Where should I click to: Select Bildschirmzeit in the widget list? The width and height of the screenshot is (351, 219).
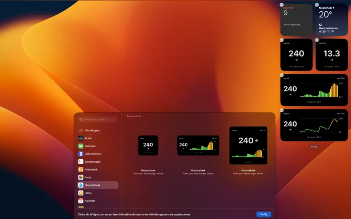(x=97, y=154)
